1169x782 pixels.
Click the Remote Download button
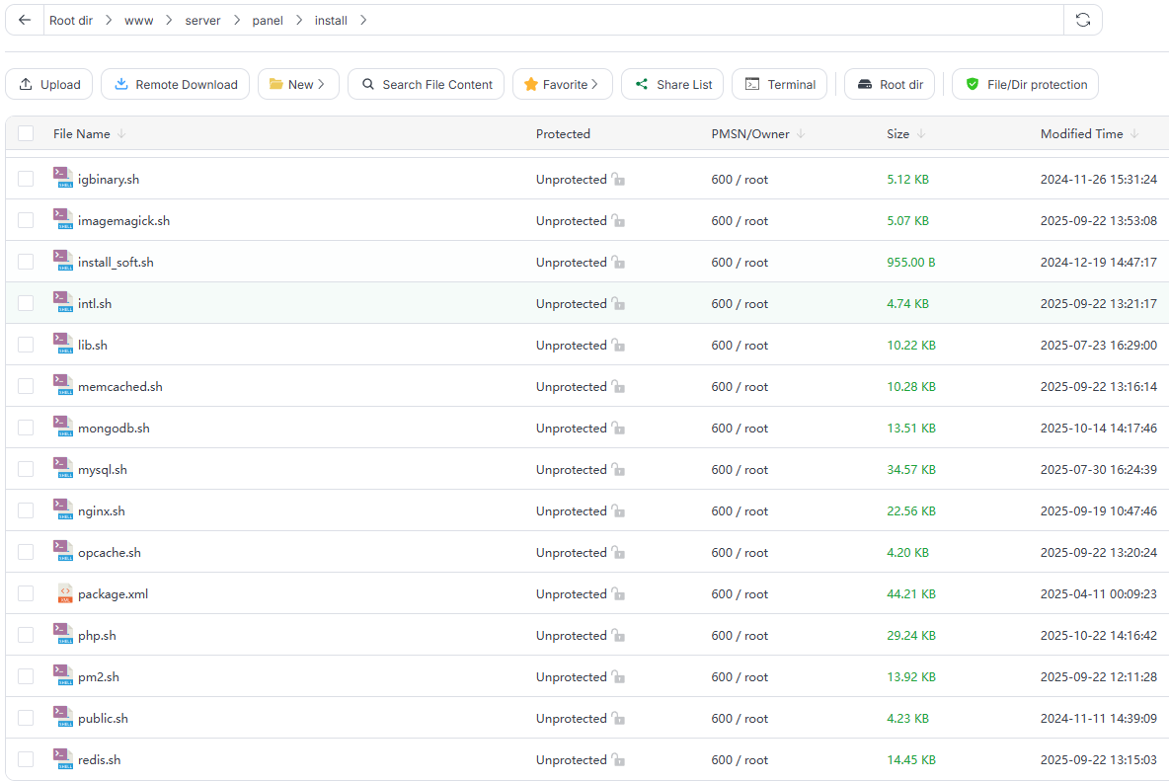tap(176, 85)
